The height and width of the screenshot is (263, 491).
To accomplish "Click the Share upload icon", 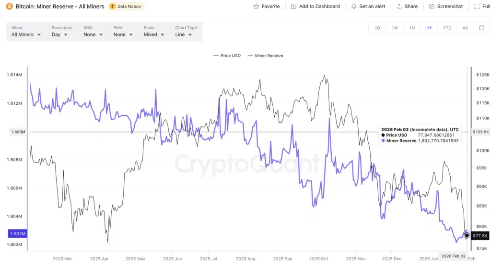I will coord(399,7).
